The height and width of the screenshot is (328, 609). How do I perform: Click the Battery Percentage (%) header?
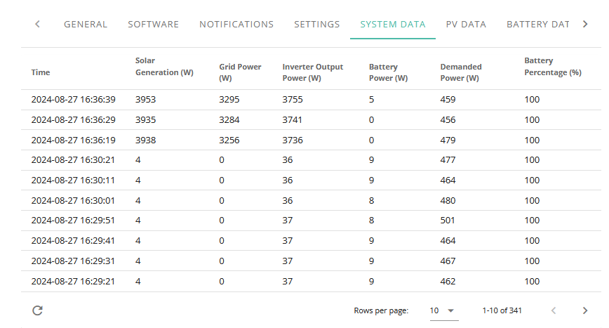tap(553, 67)
